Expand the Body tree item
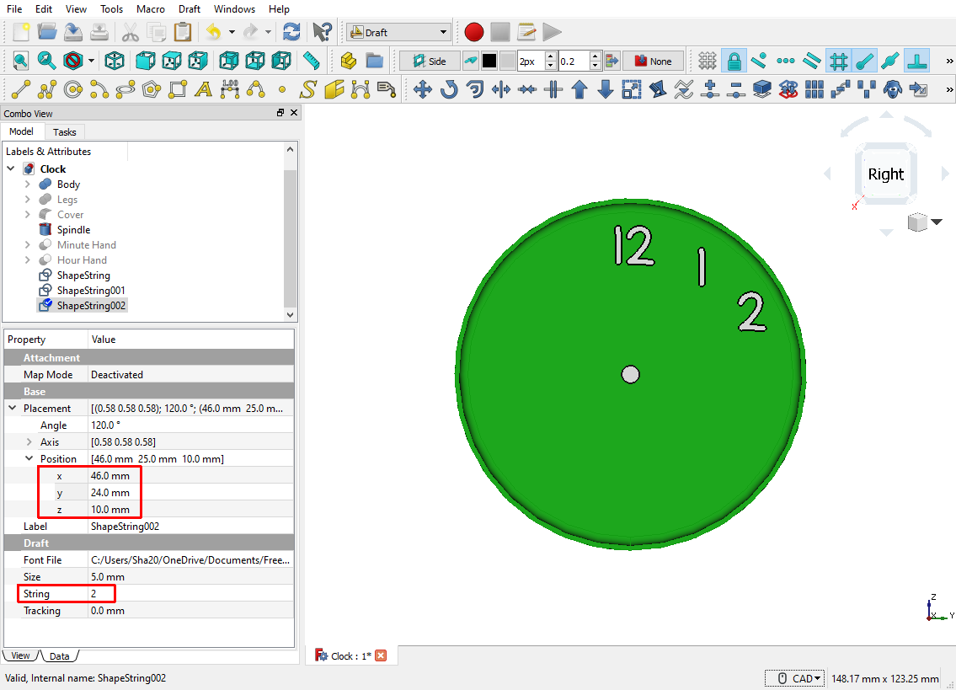 pos(28,184)
